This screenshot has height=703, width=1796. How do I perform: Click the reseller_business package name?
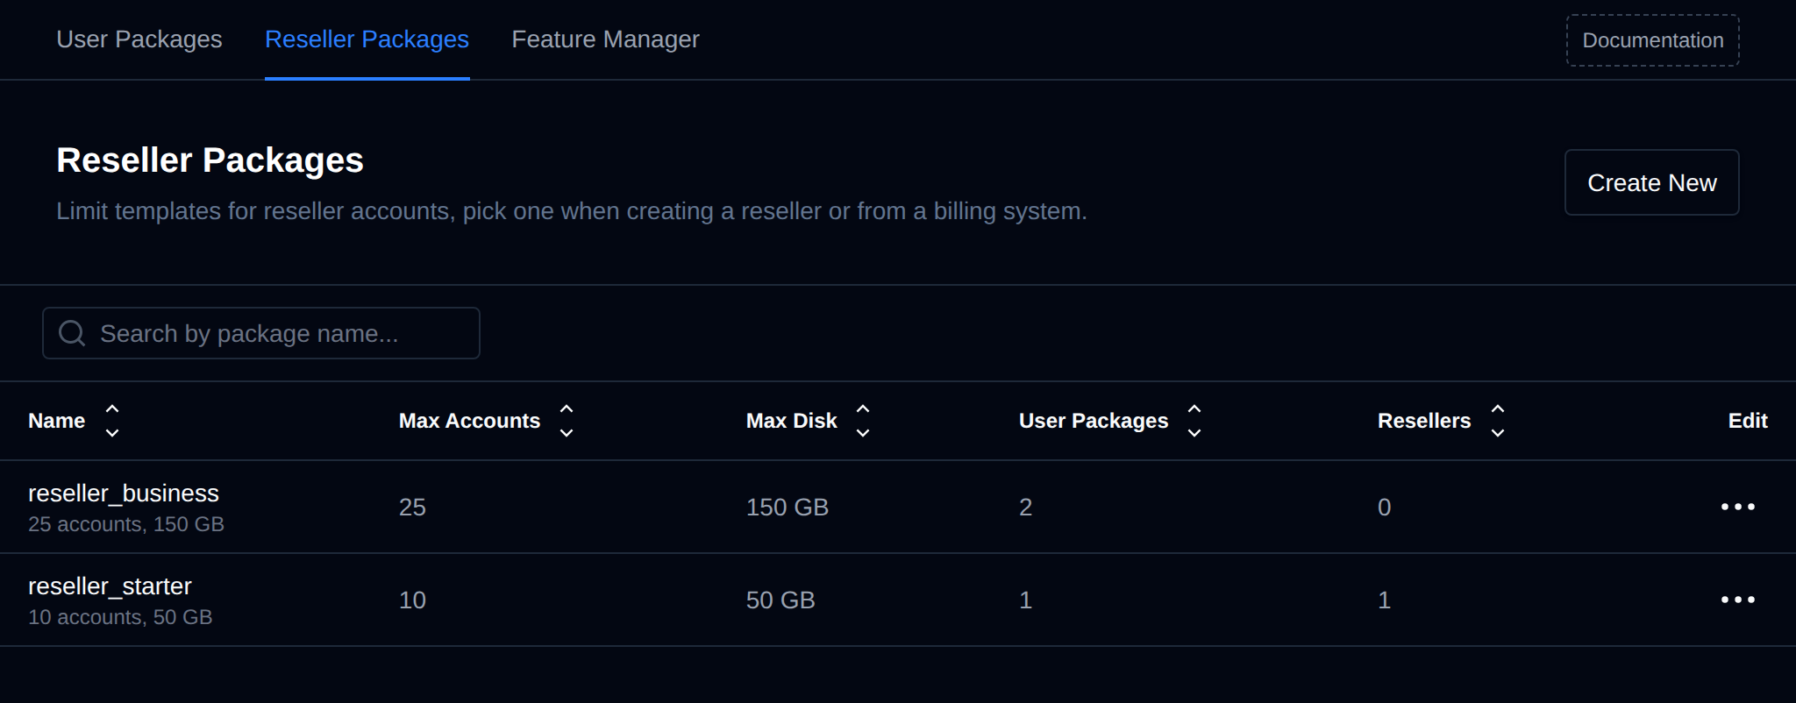pyautogui.click(x=124, y=494)
